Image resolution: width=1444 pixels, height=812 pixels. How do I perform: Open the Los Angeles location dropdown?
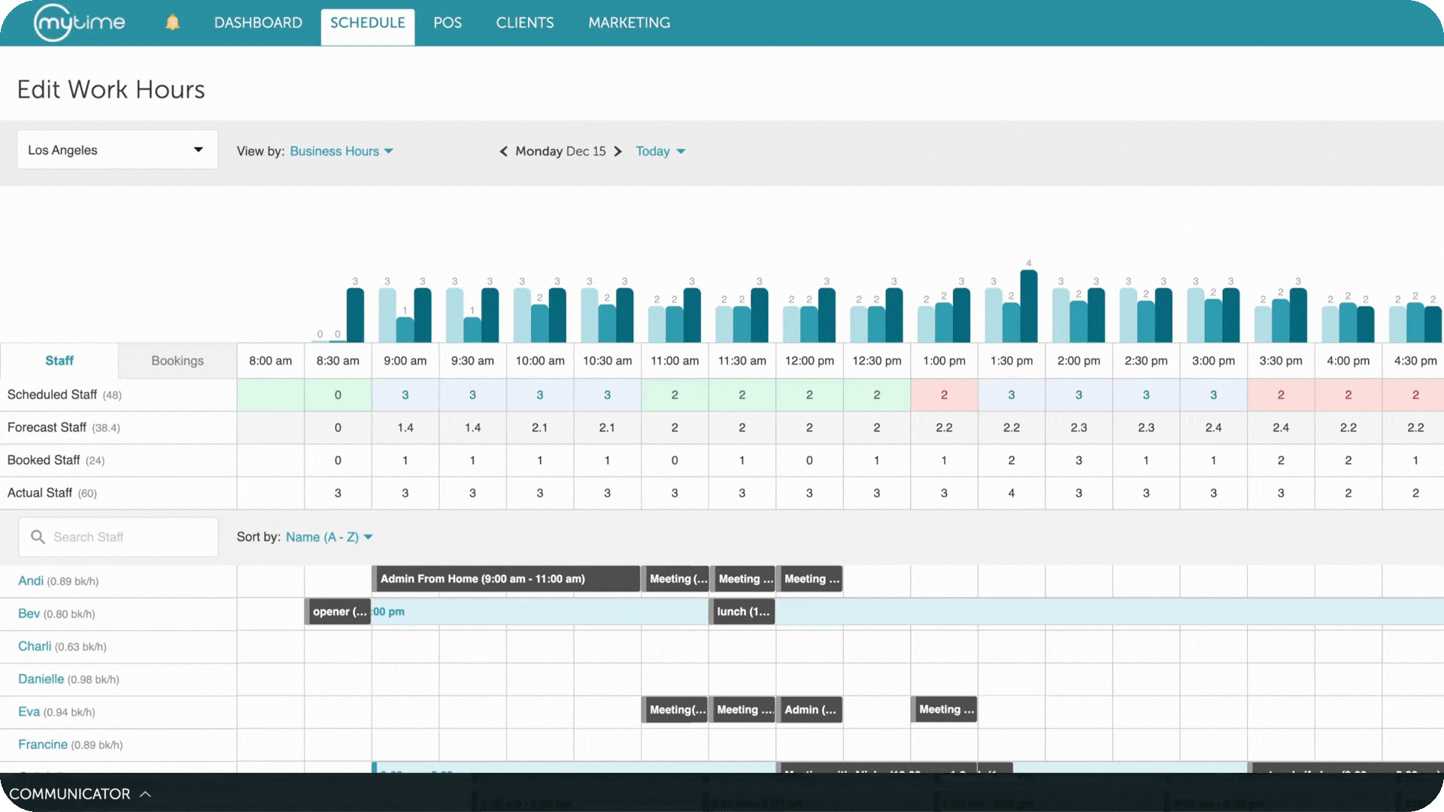(x=117, y=150)
